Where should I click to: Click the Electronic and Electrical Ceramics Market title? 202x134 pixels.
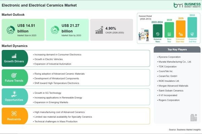[x=39, y=5]
